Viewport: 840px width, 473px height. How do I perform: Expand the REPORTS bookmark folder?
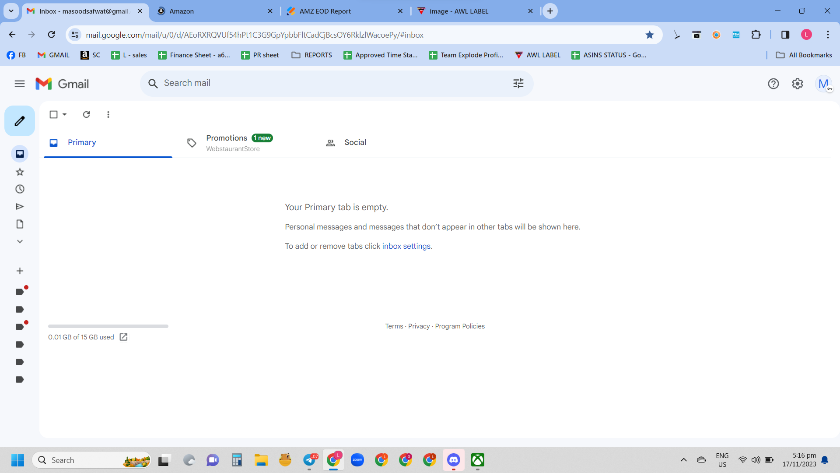[x=312, y=55]
